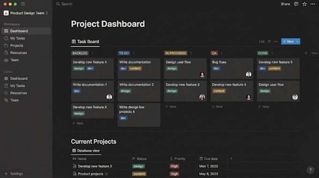Screen dimensions: 319x178
Task: Open the page options three-dot menu
Action: tap(312, 4)
